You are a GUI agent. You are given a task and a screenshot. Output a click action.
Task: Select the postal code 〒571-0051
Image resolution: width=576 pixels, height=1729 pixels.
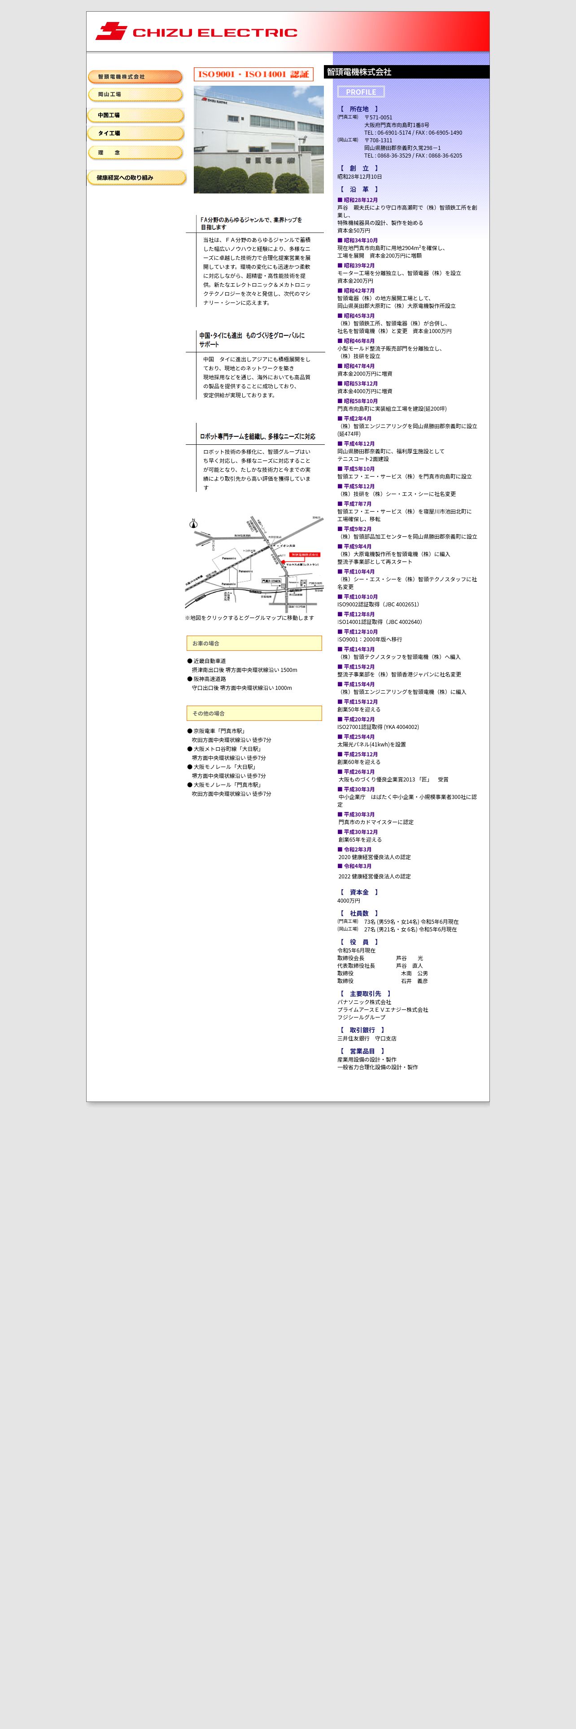[x=378, y=118]
